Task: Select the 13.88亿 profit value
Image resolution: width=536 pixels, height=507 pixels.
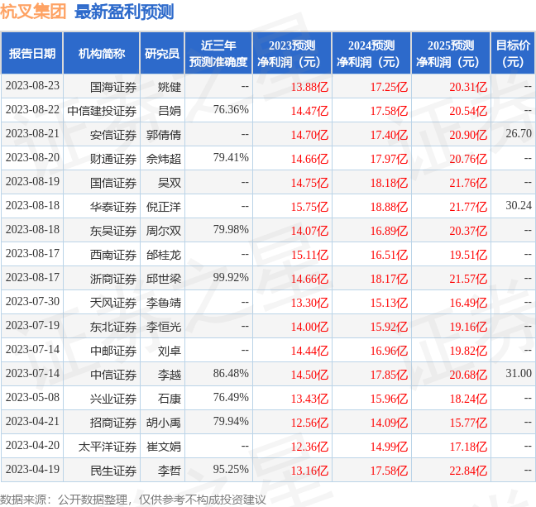Action: tap(309, 87)
